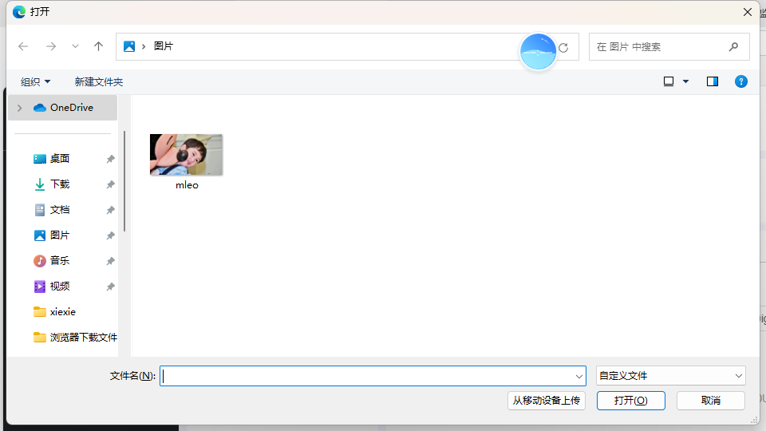Select the mleo image thumbnail
The height and width of the screenshot is (431, 766).
pyautogui.click(x=187, y=156)
